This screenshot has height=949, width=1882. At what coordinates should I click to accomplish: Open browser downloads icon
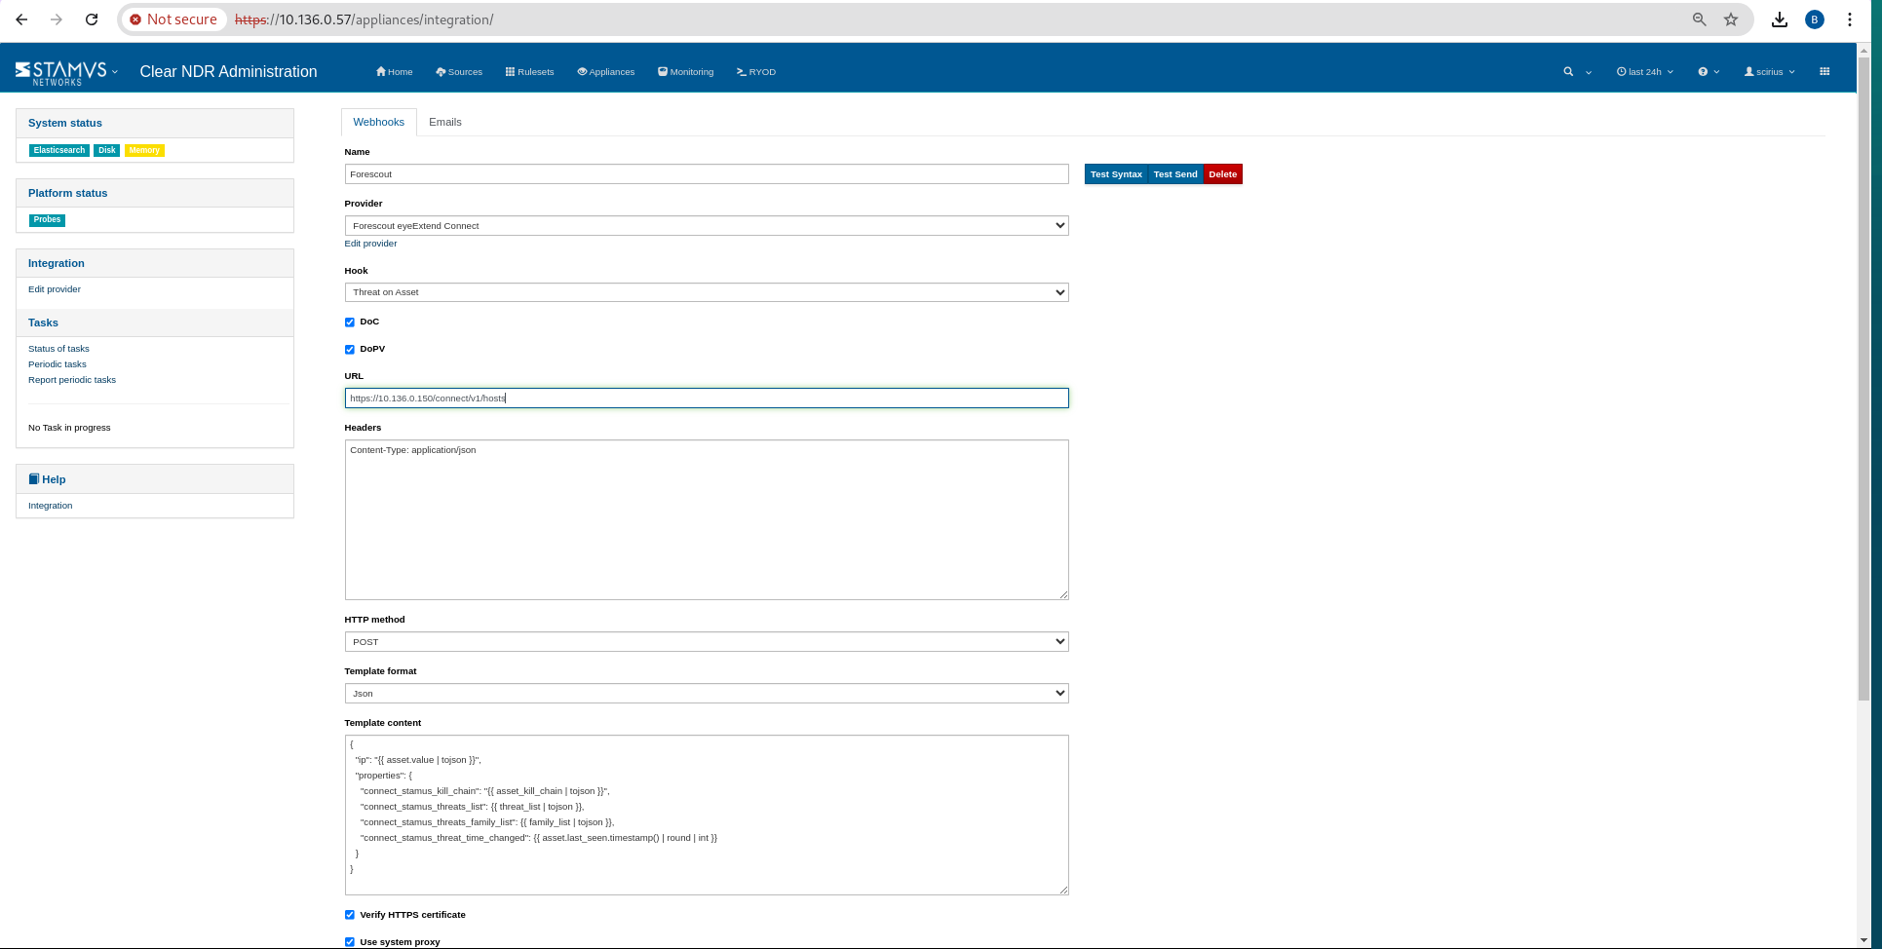point(1779,19)
